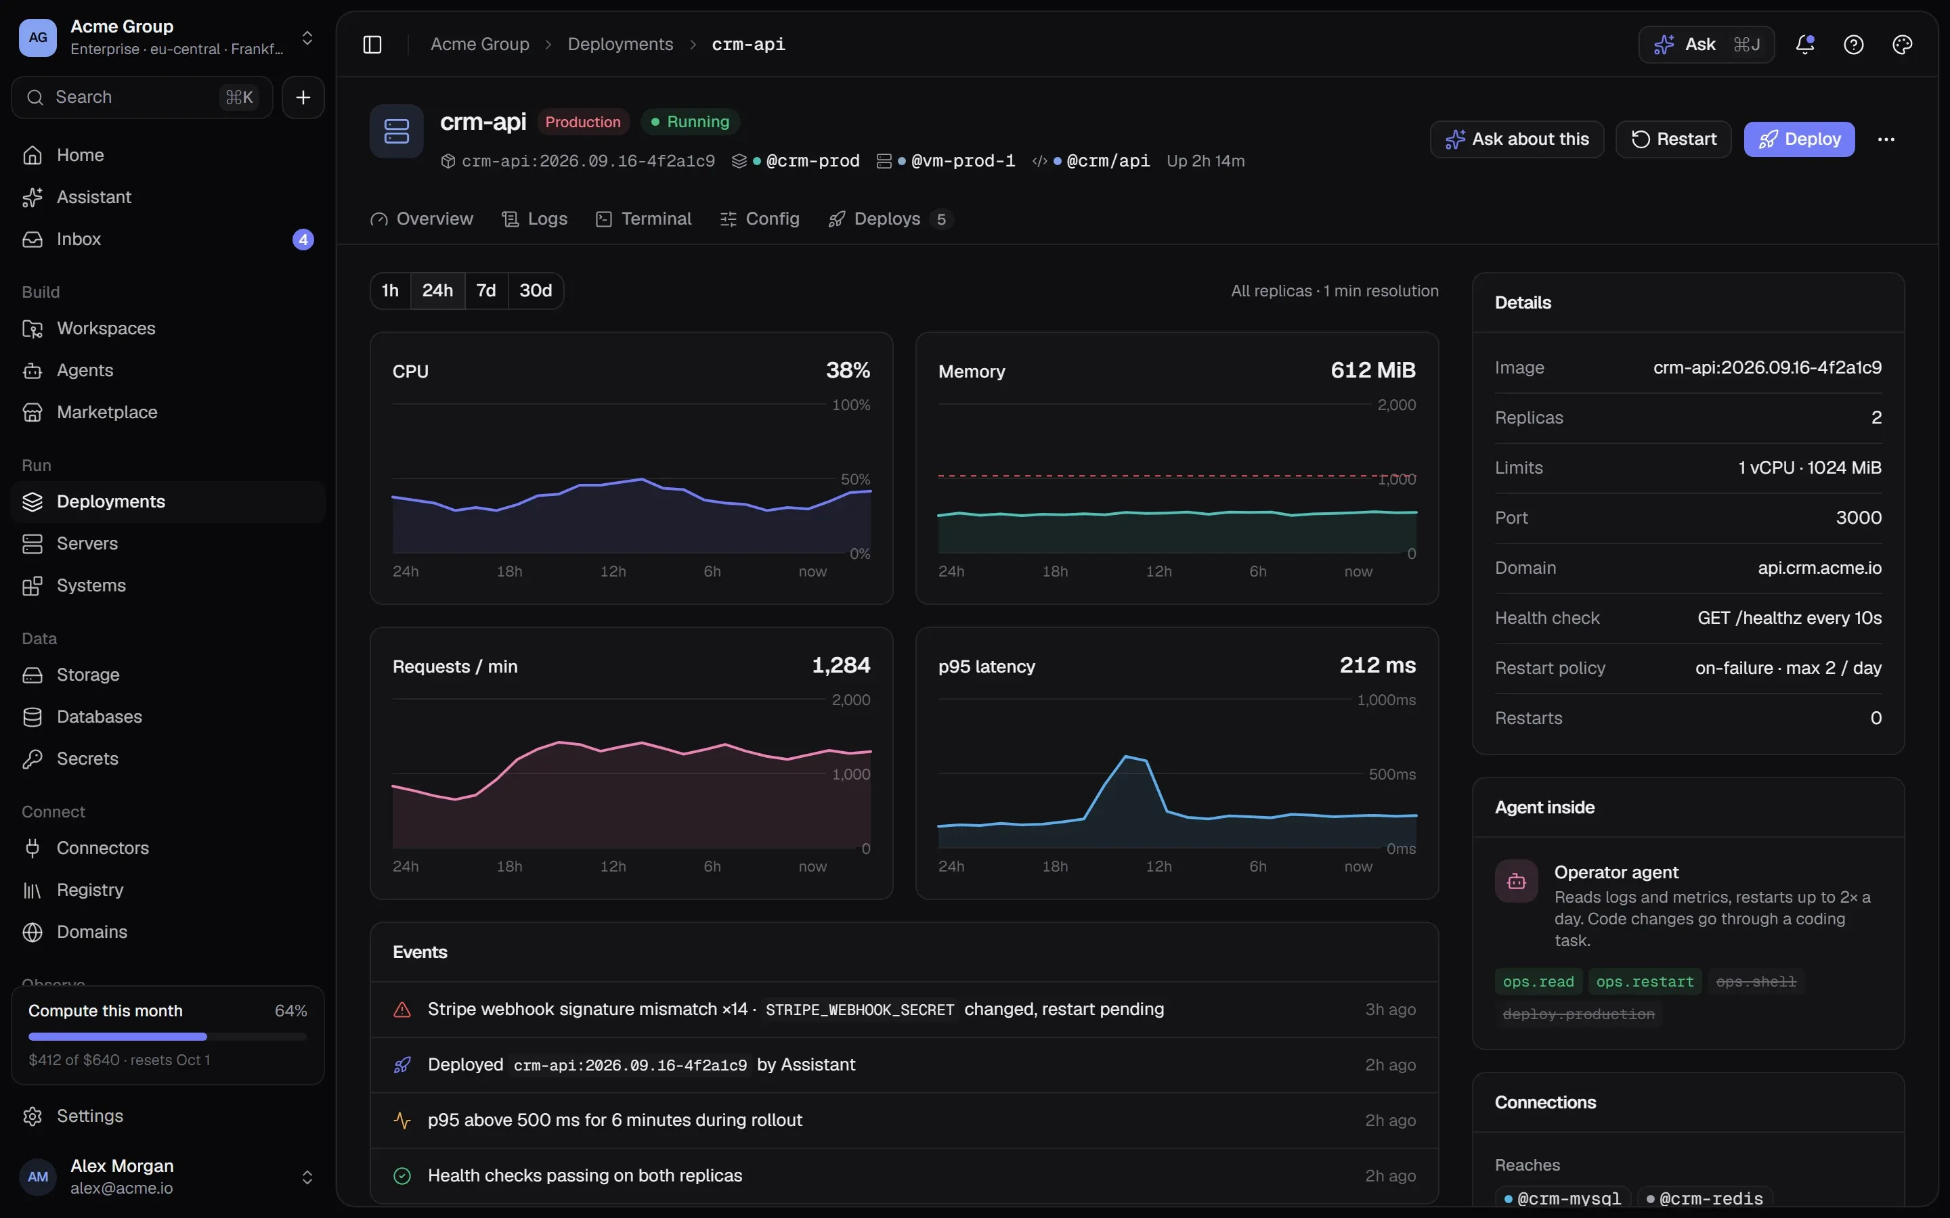Select the 30d time range

click(x=536, y=291)
